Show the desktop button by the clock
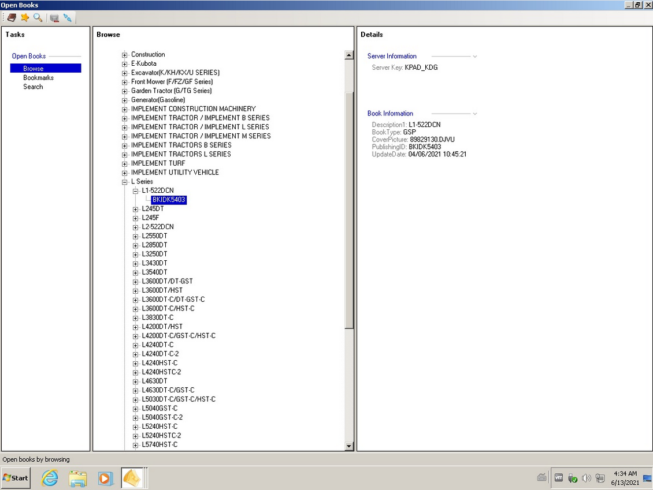 click(648, 478)
